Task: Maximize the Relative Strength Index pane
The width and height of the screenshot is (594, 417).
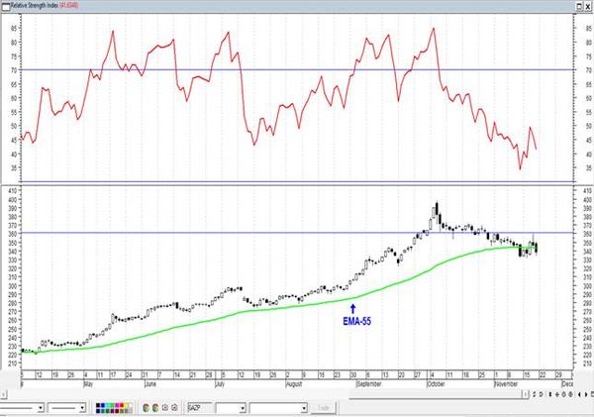Action: pyautogui.click(x=579, y=6)
